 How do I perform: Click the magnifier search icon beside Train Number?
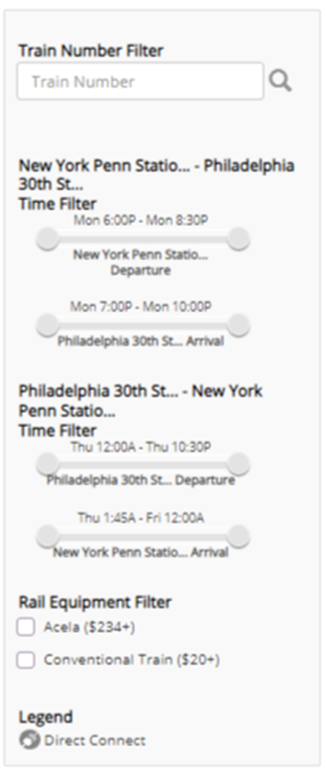[280, 81]
